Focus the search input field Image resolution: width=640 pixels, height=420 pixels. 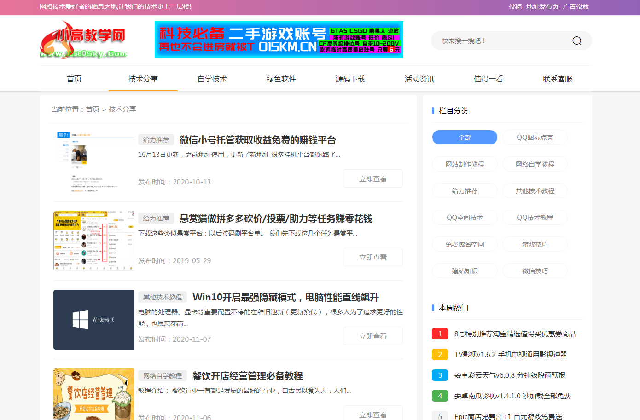tap(502, 41)
